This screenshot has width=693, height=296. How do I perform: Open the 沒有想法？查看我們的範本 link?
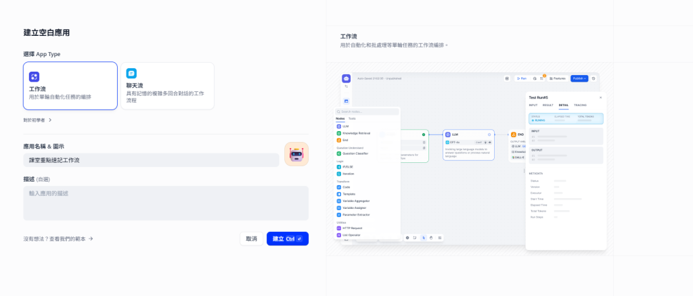pos(58,239)
